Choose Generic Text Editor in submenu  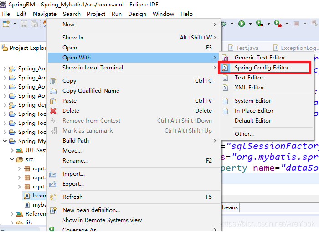(267, 58)
